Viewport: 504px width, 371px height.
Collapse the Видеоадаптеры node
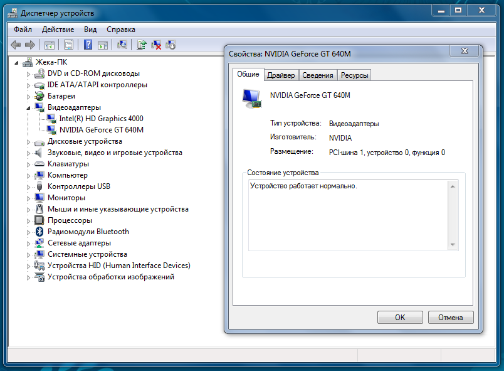pyautogui.click(x=28, y=108)
